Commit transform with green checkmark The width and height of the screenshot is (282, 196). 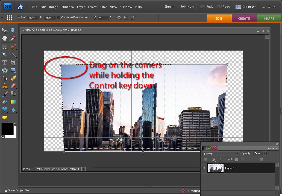(209, 148)
